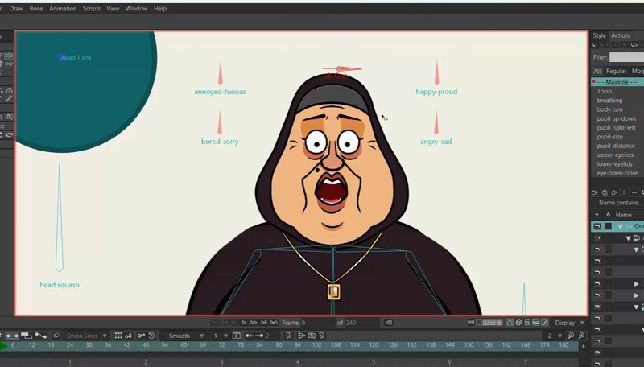
Task: Click the key icon in timeline toolbar
Action: pyautogui.click(x=141, y=336)
